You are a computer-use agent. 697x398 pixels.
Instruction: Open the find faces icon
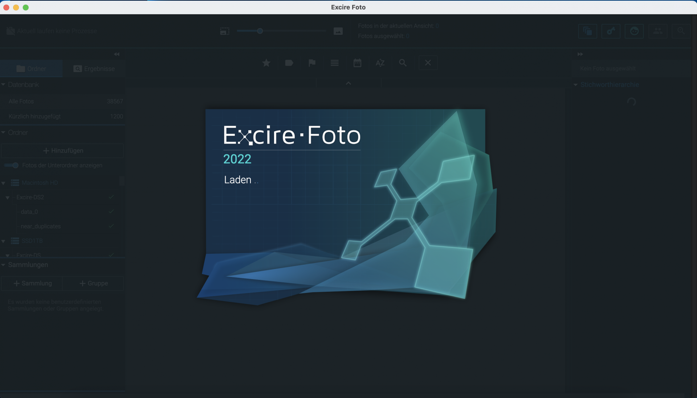click(634, 31)
